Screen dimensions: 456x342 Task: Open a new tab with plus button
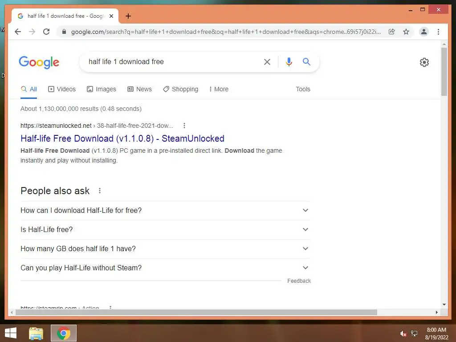click(128, 16)
